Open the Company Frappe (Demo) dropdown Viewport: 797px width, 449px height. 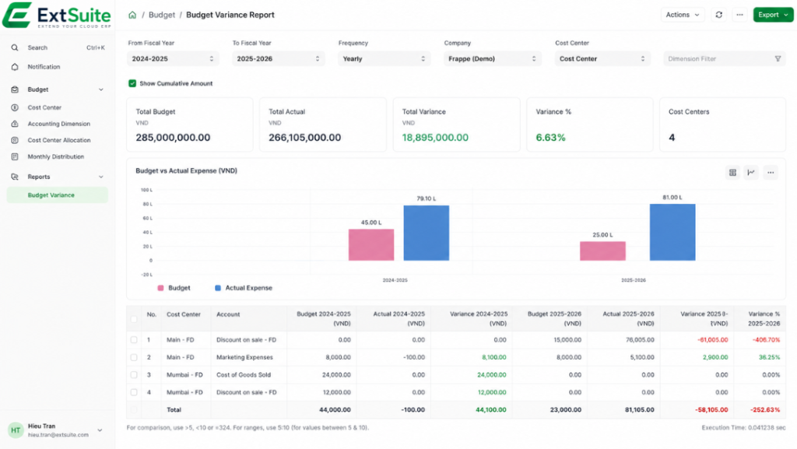tap(492, 59)
